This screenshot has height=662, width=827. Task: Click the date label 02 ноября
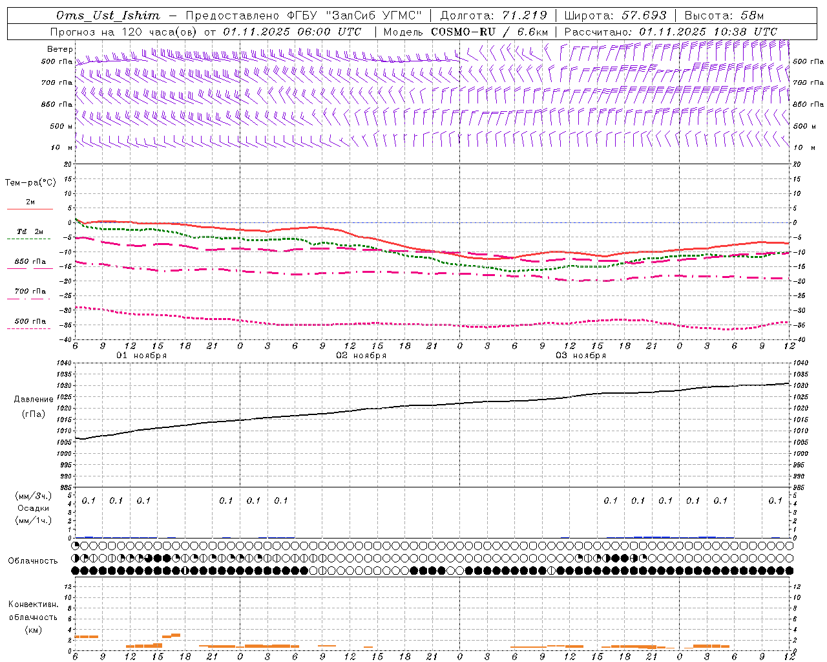click(x=361, y=356)
